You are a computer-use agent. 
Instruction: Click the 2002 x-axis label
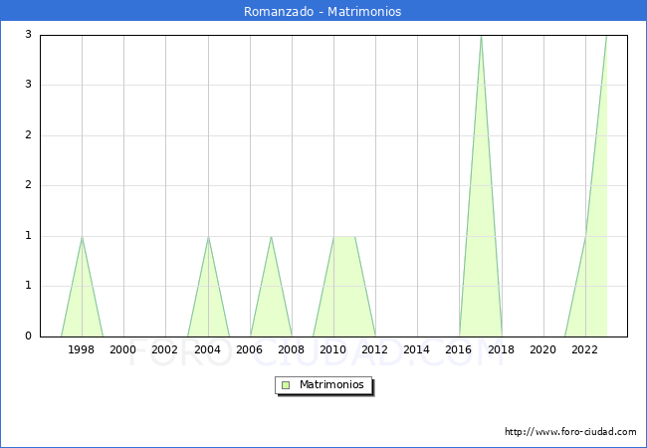pos(165,349)
